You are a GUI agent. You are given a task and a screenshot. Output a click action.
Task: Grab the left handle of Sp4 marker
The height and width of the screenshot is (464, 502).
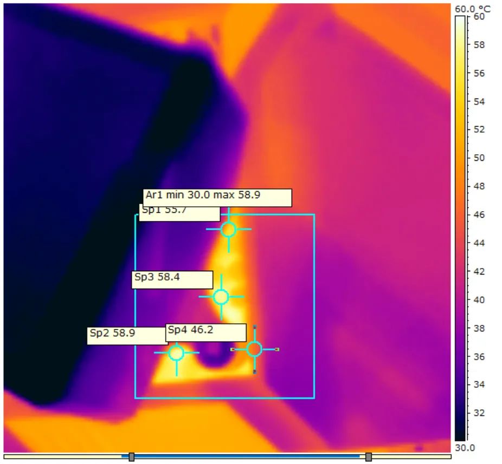coord(233,350)
